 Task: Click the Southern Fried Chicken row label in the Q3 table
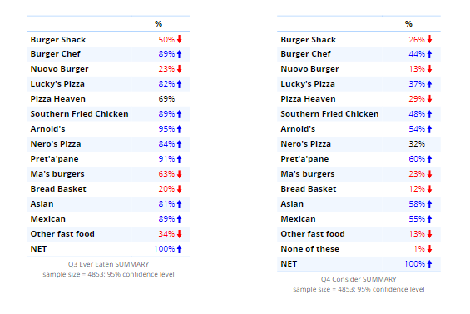click(79, 114)
